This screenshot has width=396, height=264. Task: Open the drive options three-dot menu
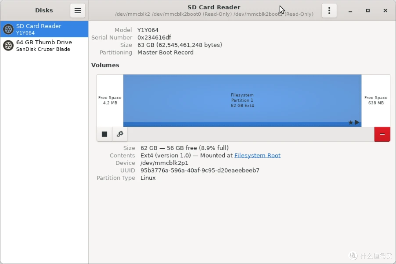(329, 11)
